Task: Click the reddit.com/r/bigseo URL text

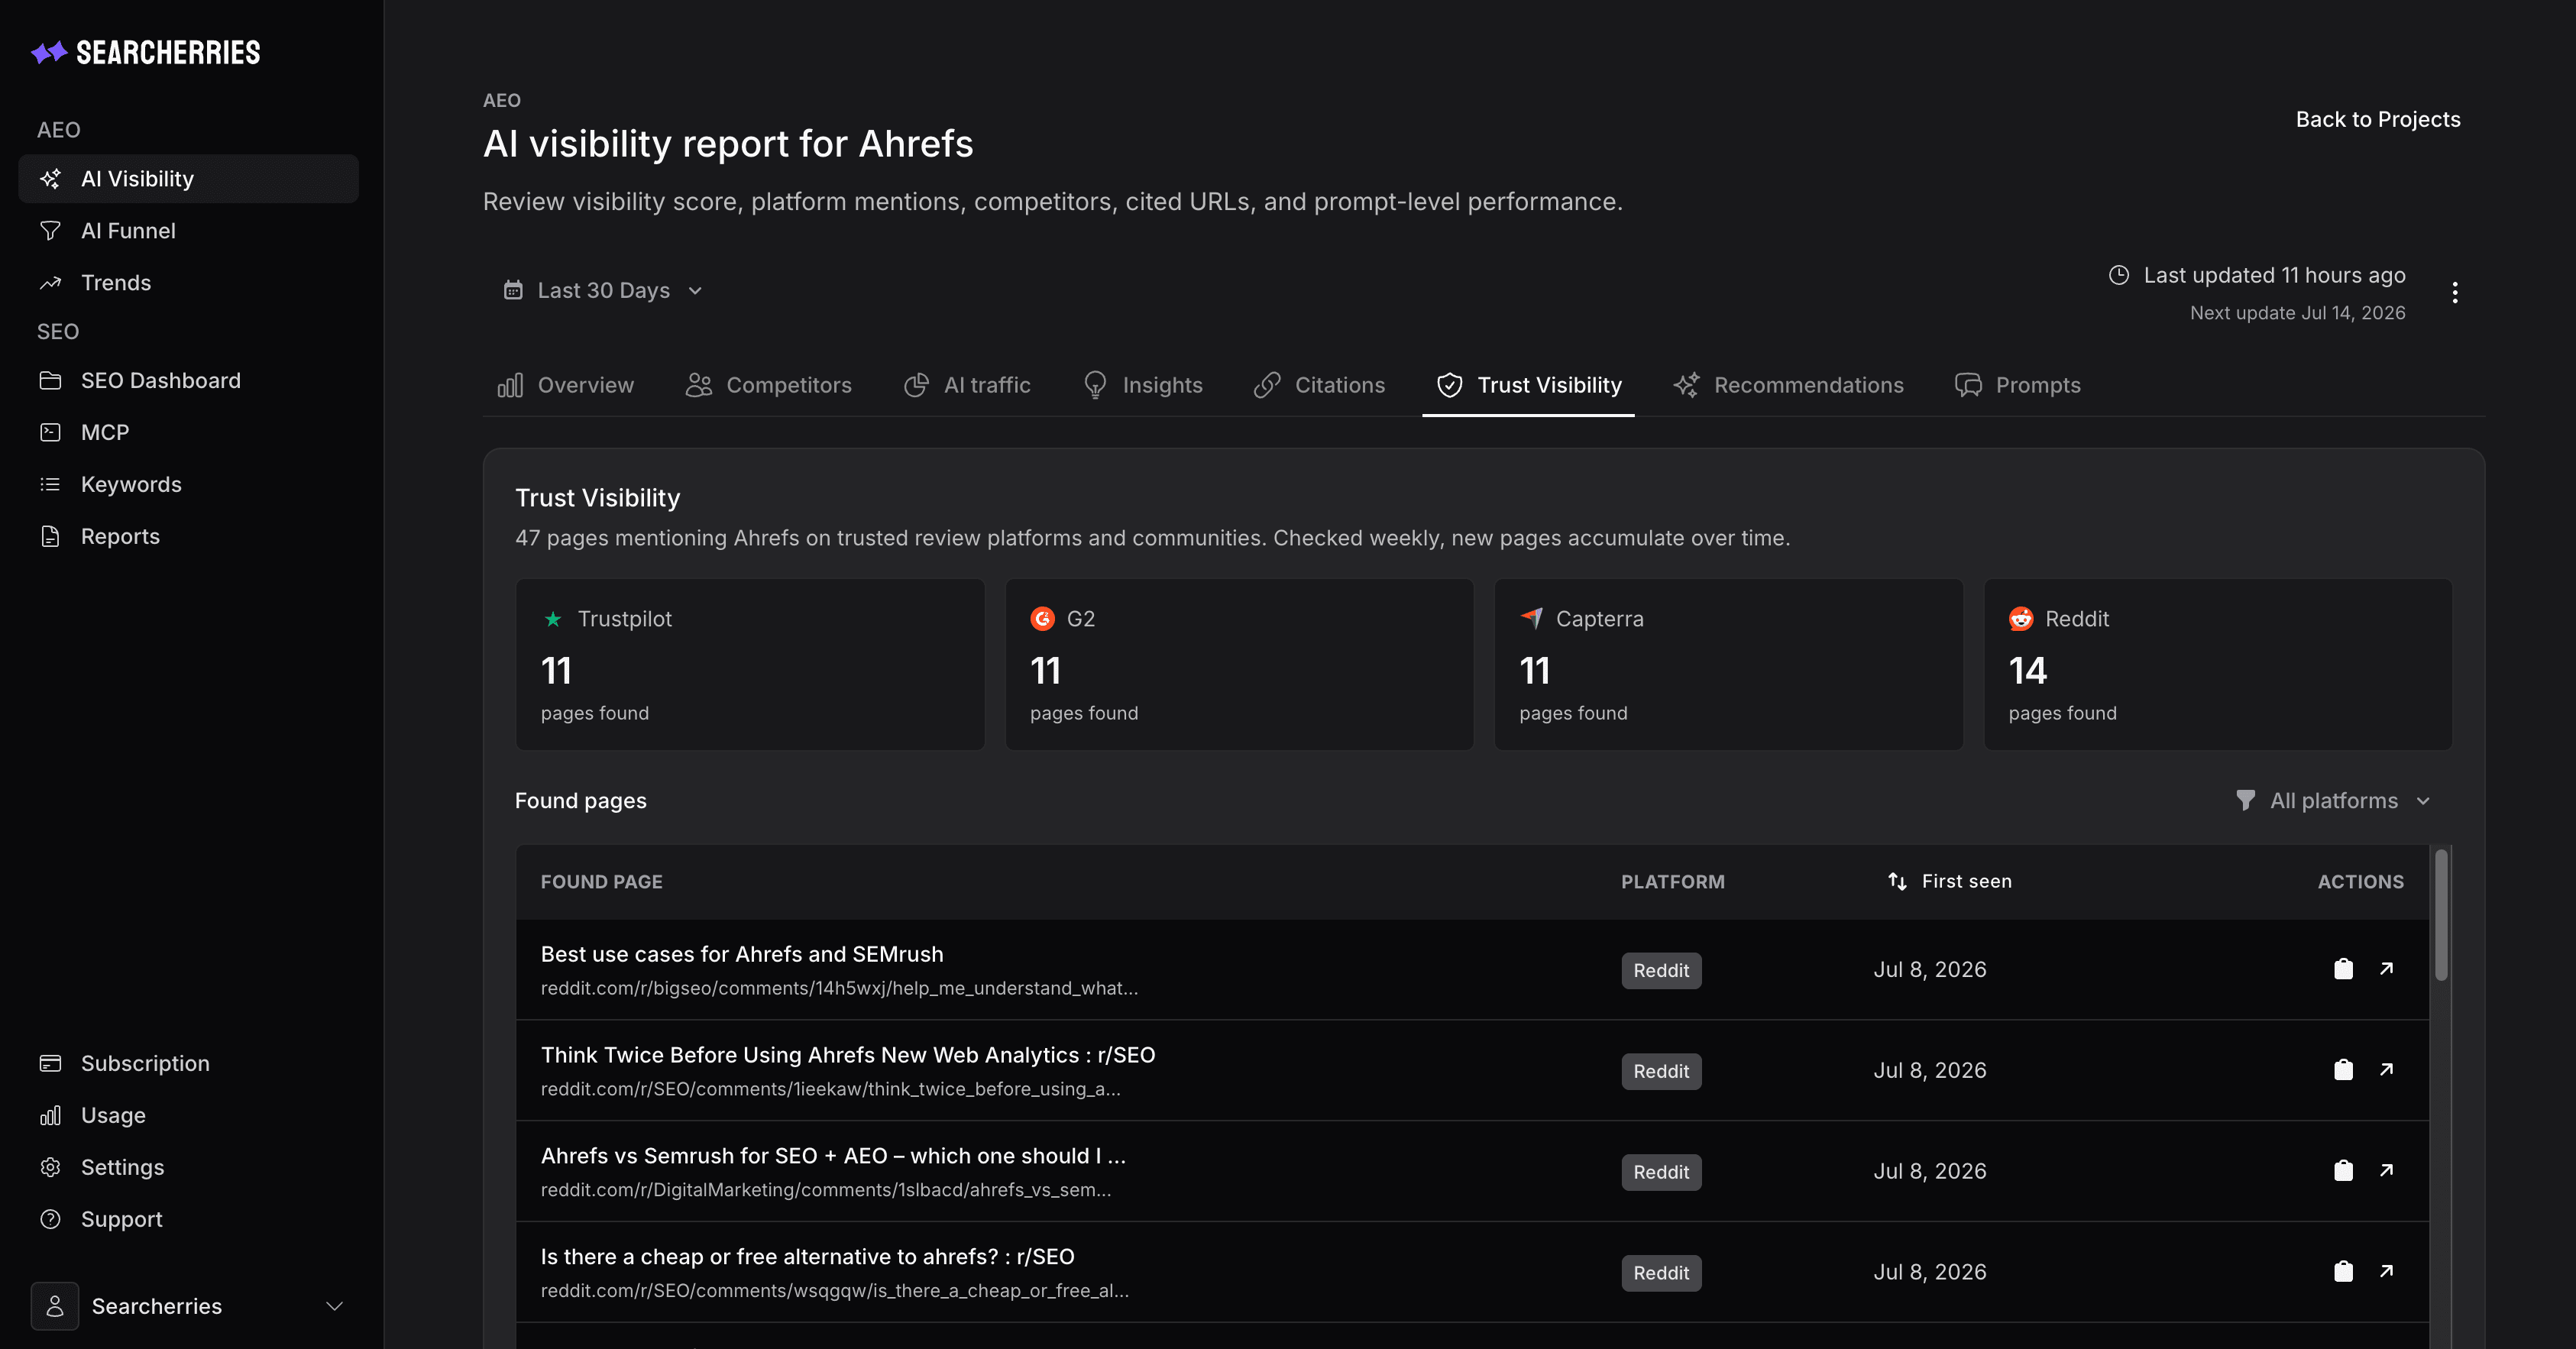Action: point(839,989)
